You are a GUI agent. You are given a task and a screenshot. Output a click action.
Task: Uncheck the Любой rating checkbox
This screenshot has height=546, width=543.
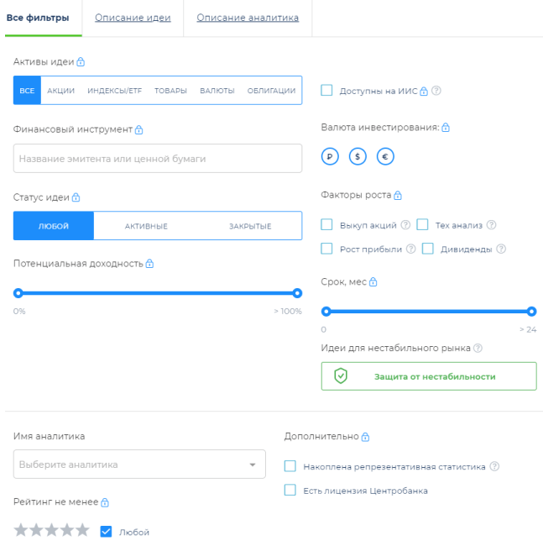pos(106,531)
